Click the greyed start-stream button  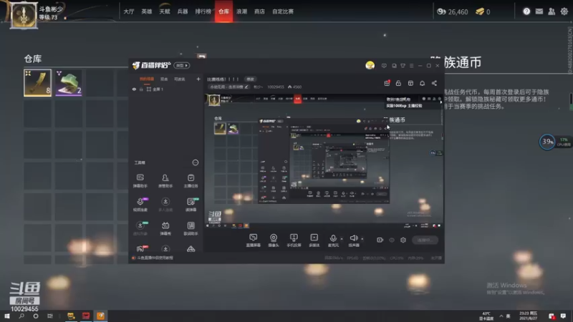pyautogui.click(x=425, y=240)
